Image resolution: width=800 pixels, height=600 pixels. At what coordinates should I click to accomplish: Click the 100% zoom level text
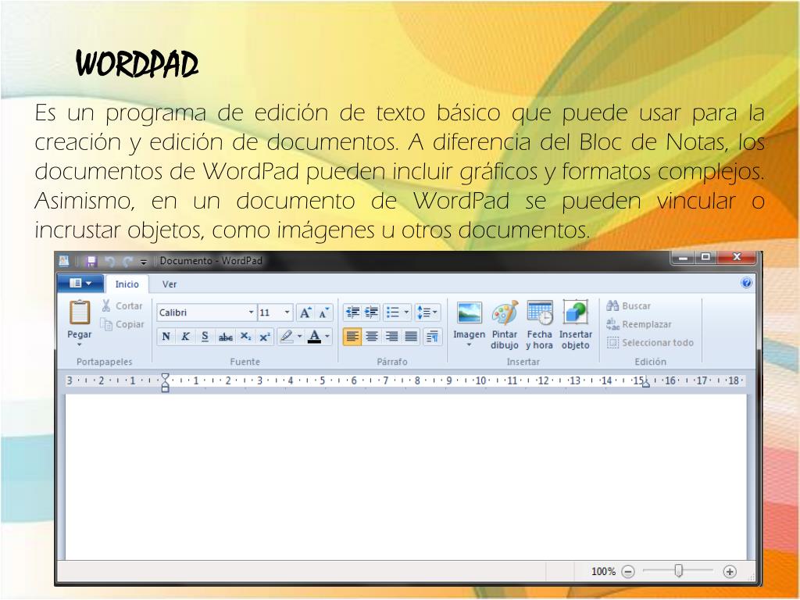coord(604,571)
